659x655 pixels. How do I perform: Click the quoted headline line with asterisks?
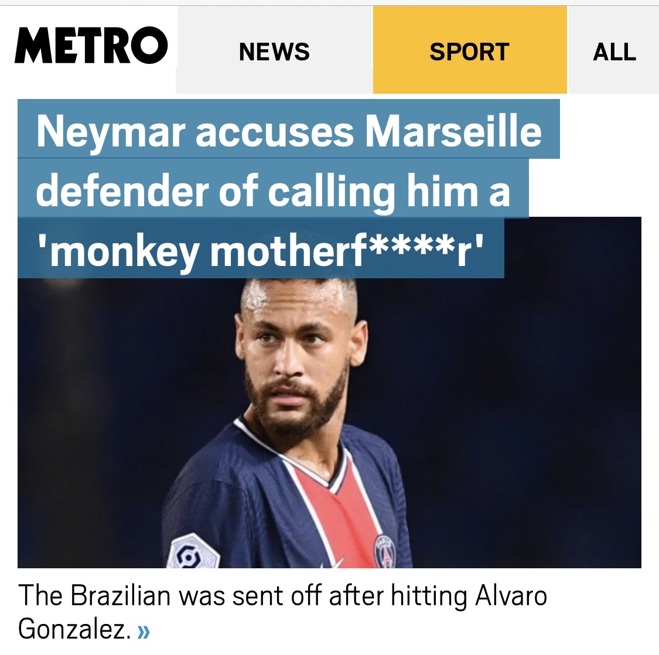pyautogui.click(x=261, y=250)
